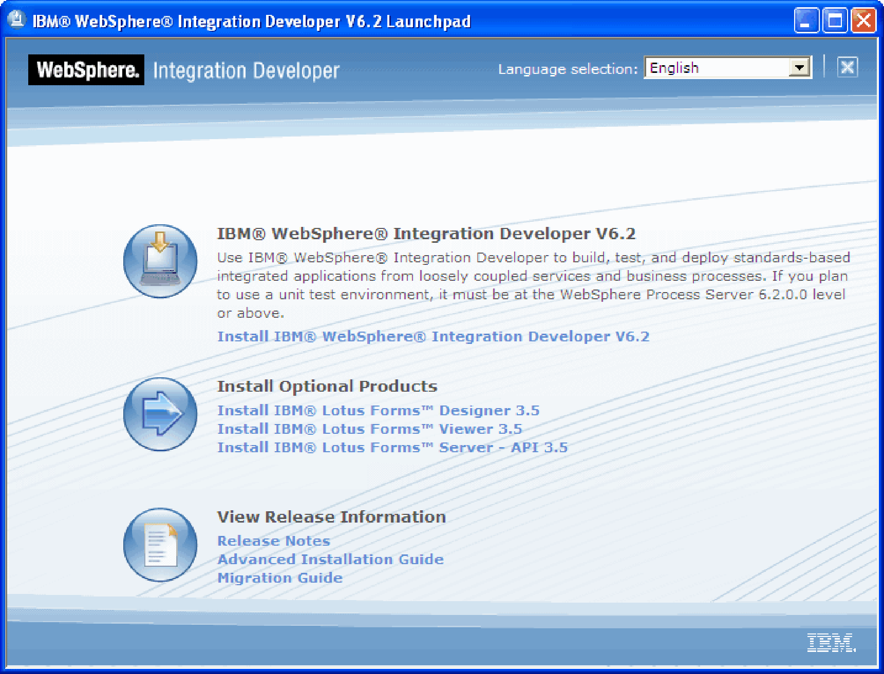
Task: Close the launchpad with the header X icon
Action: tap(847, 67)
